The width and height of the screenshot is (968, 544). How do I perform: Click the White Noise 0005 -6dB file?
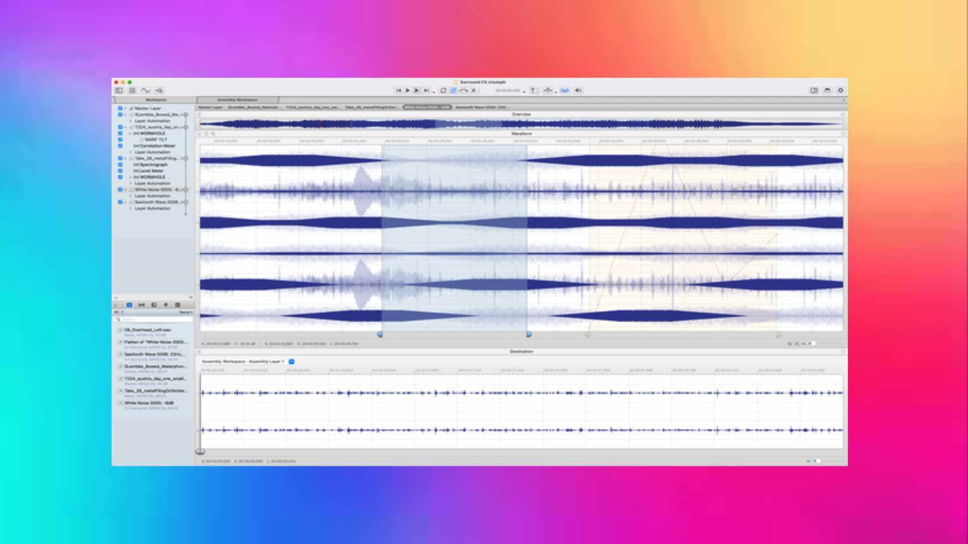[x=149, y=403]
